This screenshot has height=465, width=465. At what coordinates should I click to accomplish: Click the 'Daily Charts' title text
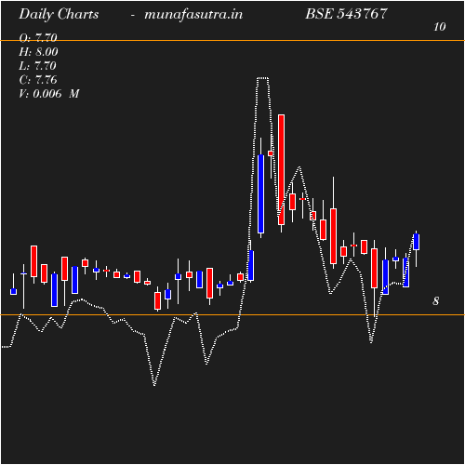click(x=59, y=14)
